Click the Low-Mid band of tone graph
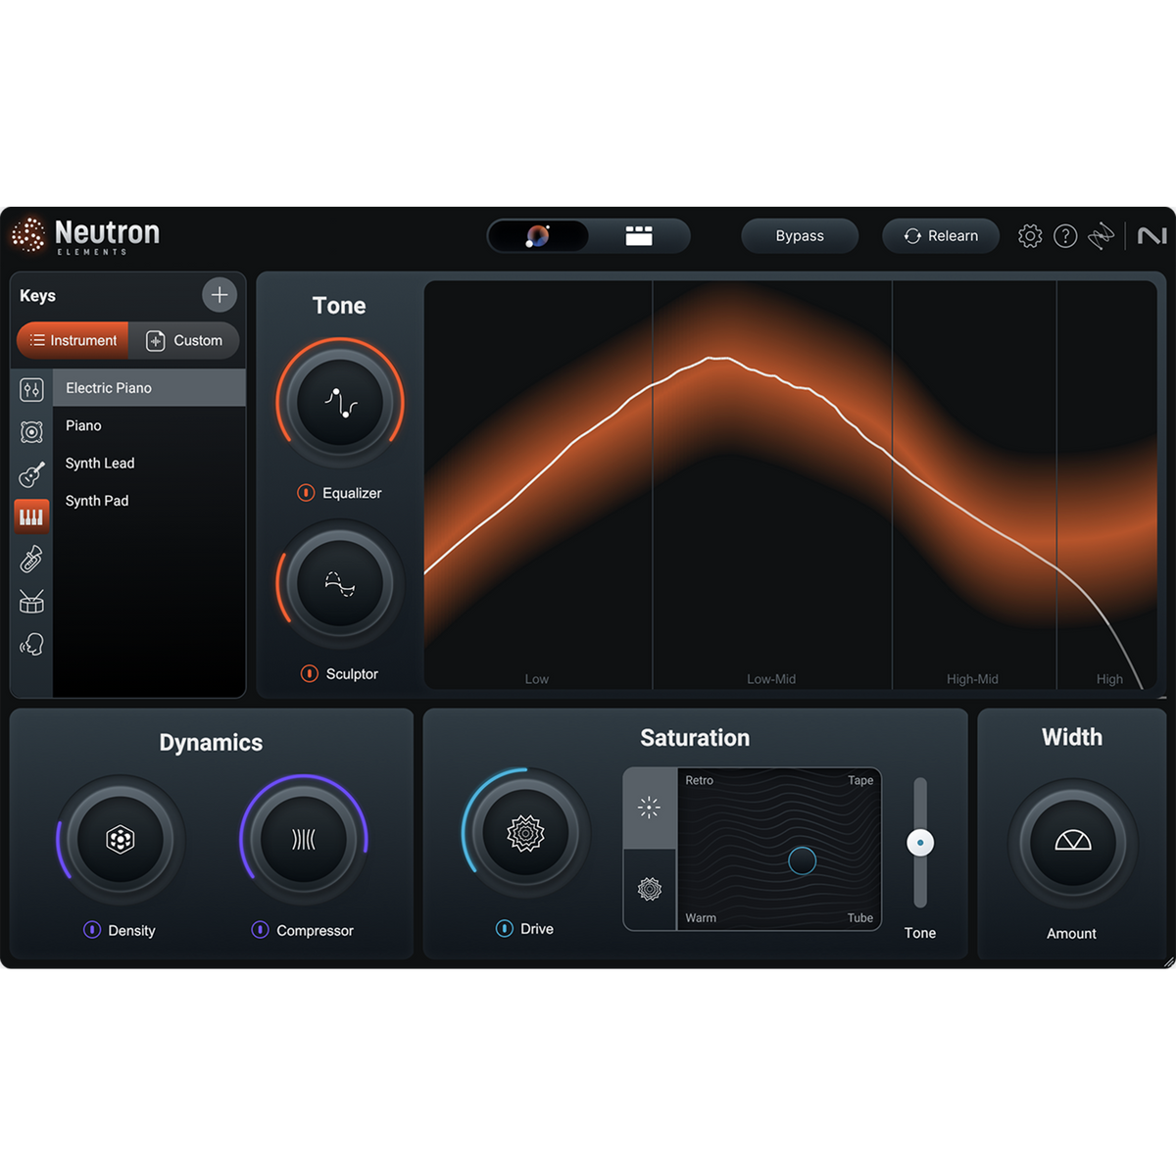 point(772,485)
